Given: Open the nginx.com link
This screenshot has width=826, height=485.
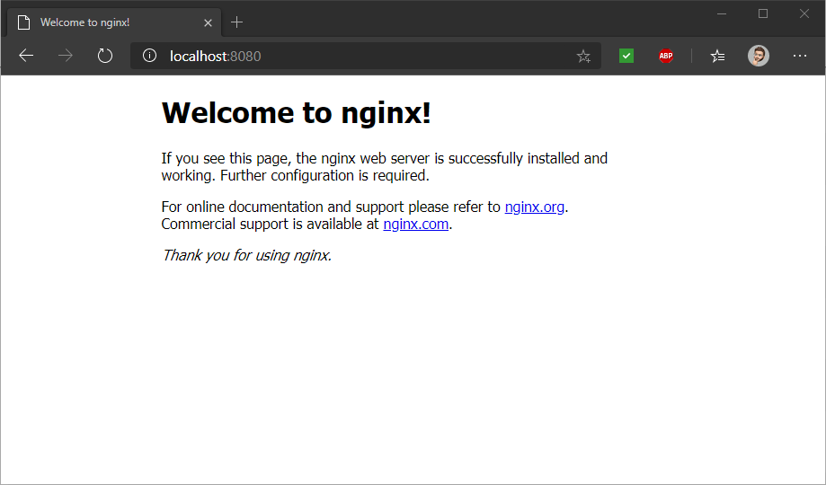Looking at the screenshot, I should [415, 225].
